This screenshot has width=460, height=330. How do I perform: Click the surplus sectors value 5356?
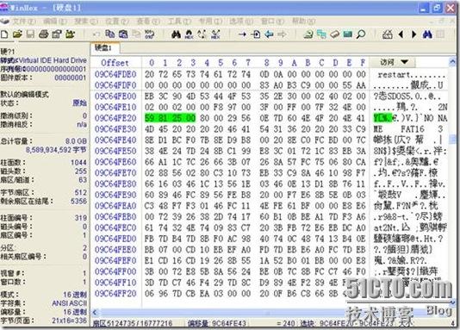tap(78, 202)
